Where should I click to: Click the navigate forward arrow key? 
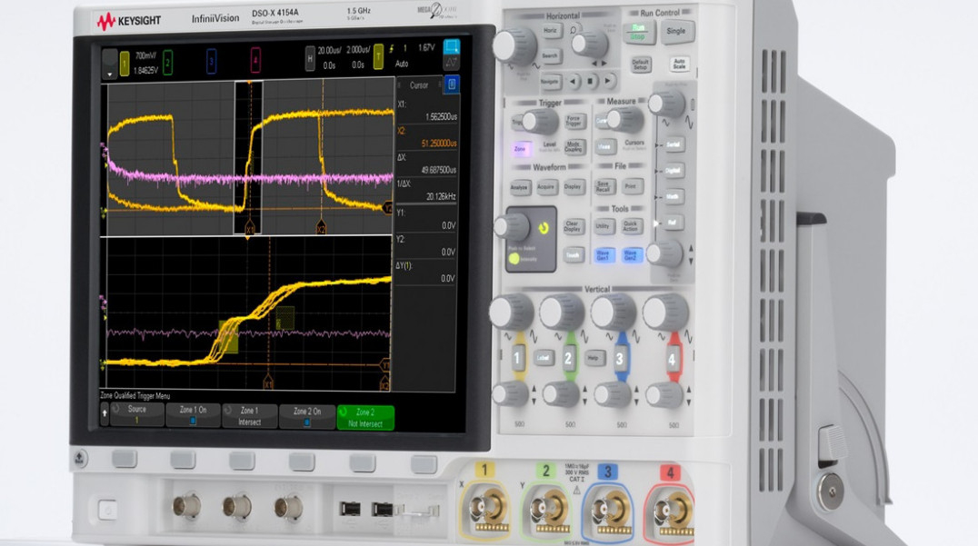click(x=608, y=81)
